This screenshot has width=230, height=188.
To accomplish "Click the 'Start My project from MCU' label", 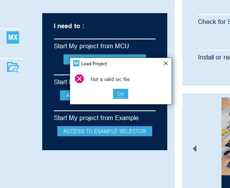I will coord(91,46).
